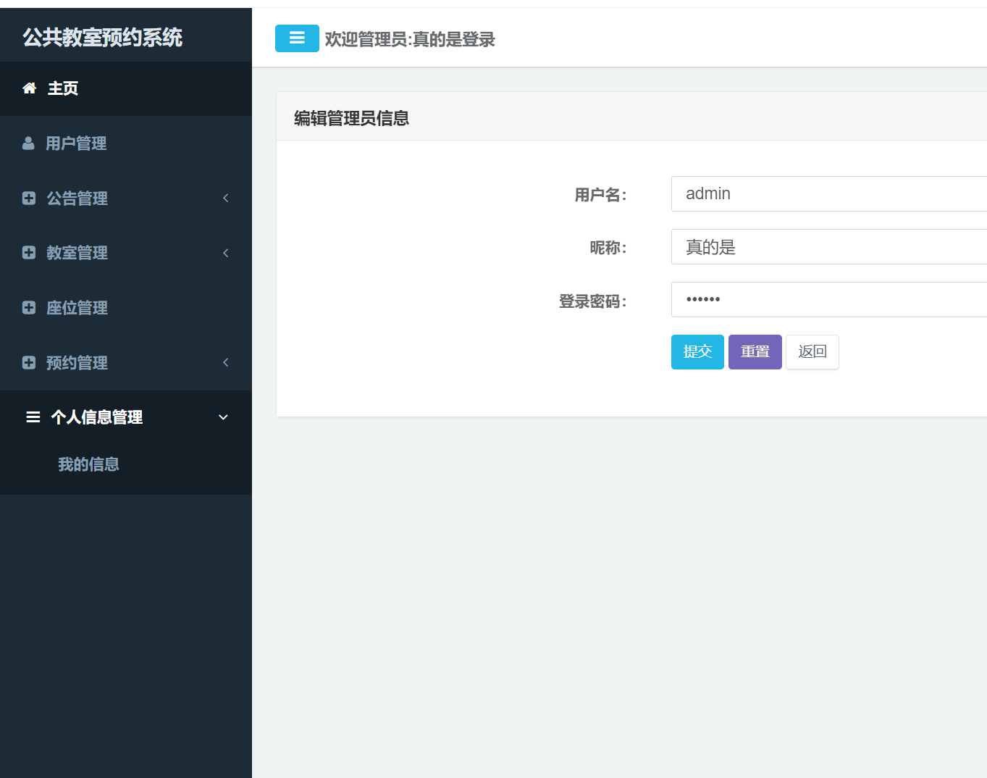Click the 提交 submit button
Image resolution: width=987 pixels, height=778 pixels.
pos(697,352)
